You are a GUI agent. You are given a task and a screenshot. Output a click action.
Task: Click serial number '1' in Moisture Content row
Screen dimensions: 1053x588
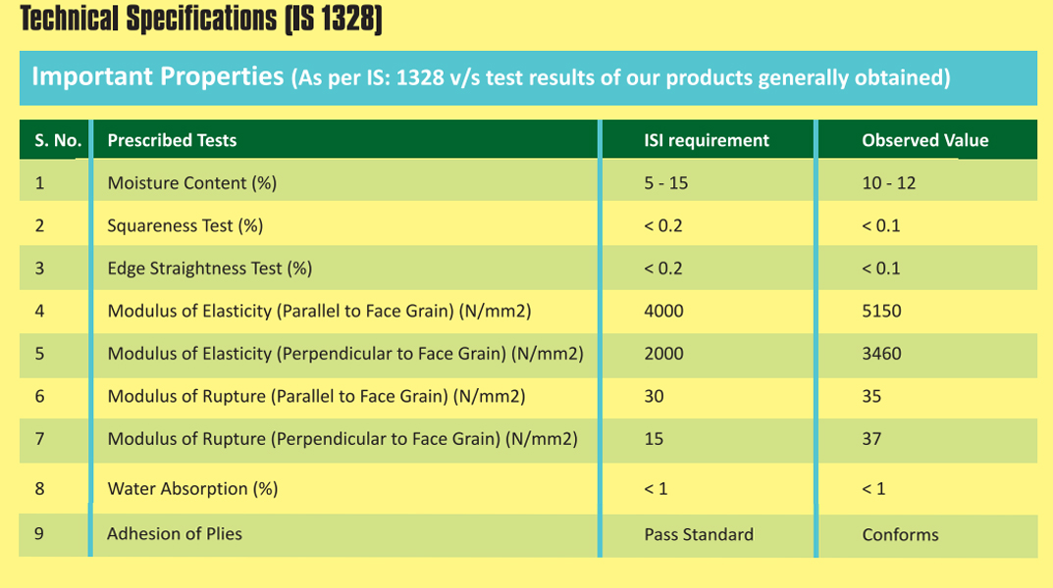39,183
